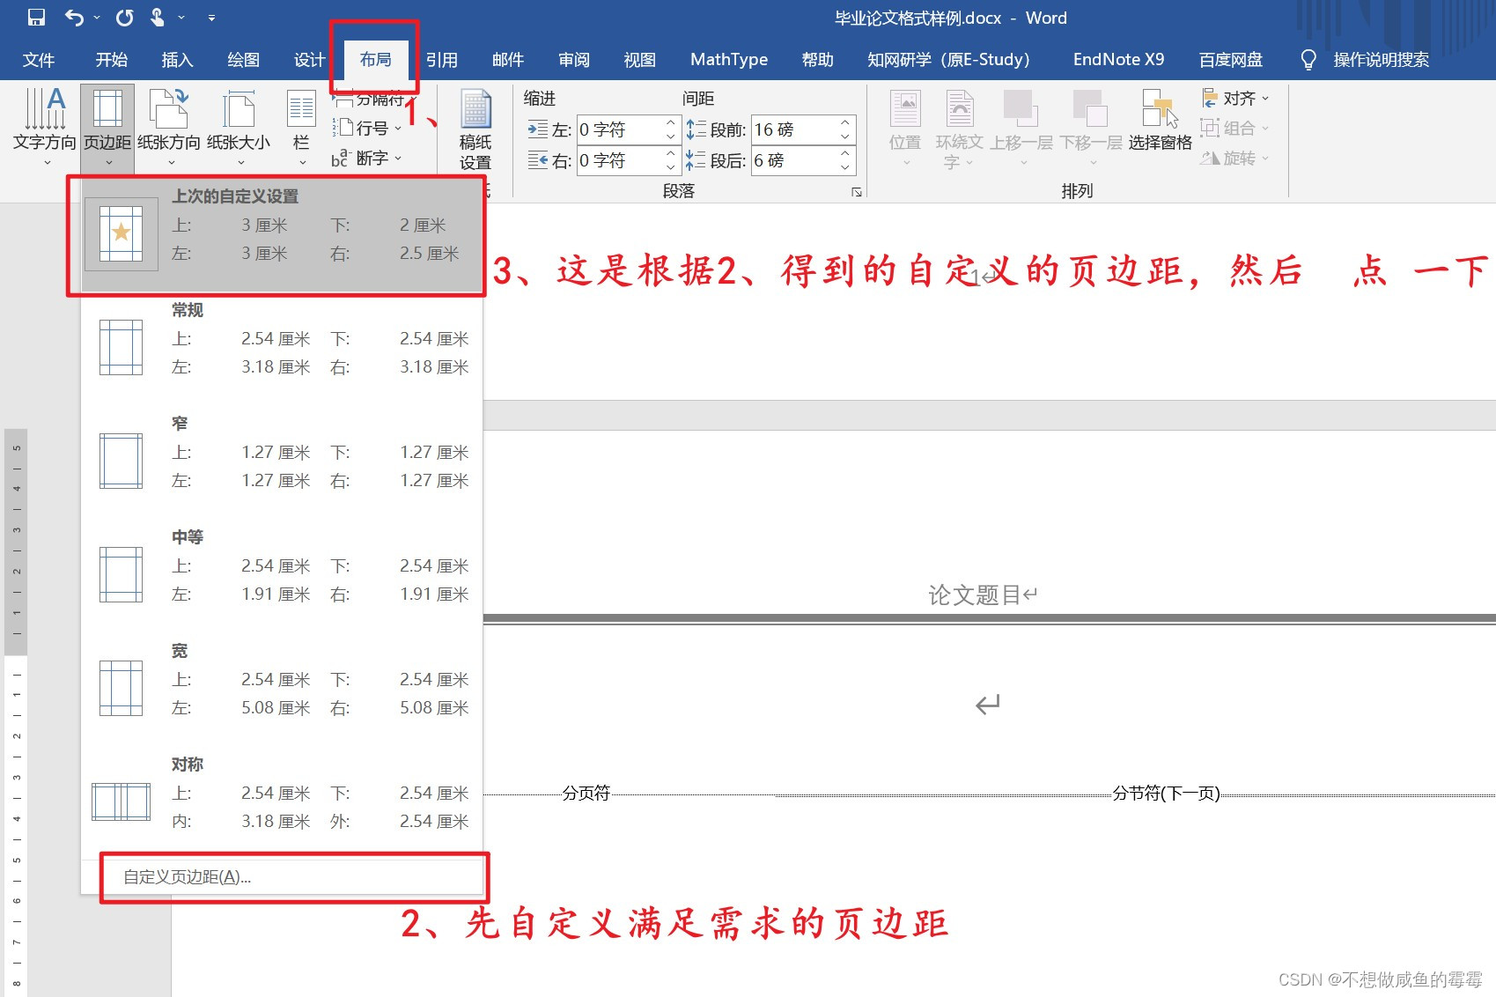
Task: Click the right indent 0 字符 field
Action: pos(619,160)
